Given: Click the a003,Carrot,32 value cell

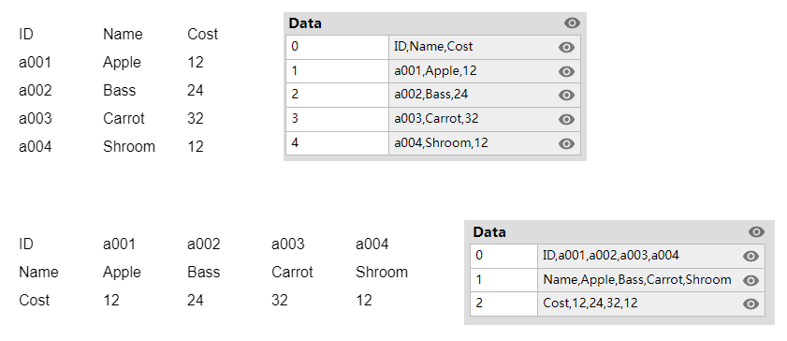Looking at the screenshot, I should point(485,119).
